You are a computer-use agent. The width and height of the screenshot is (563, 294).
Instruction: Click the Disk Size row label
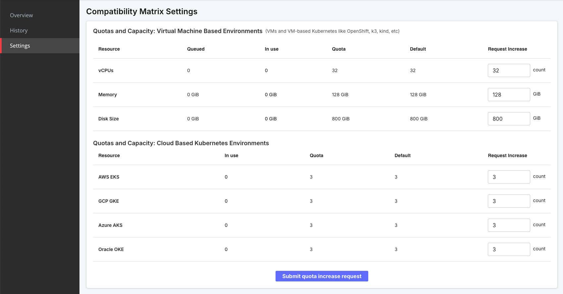(109, 119)
